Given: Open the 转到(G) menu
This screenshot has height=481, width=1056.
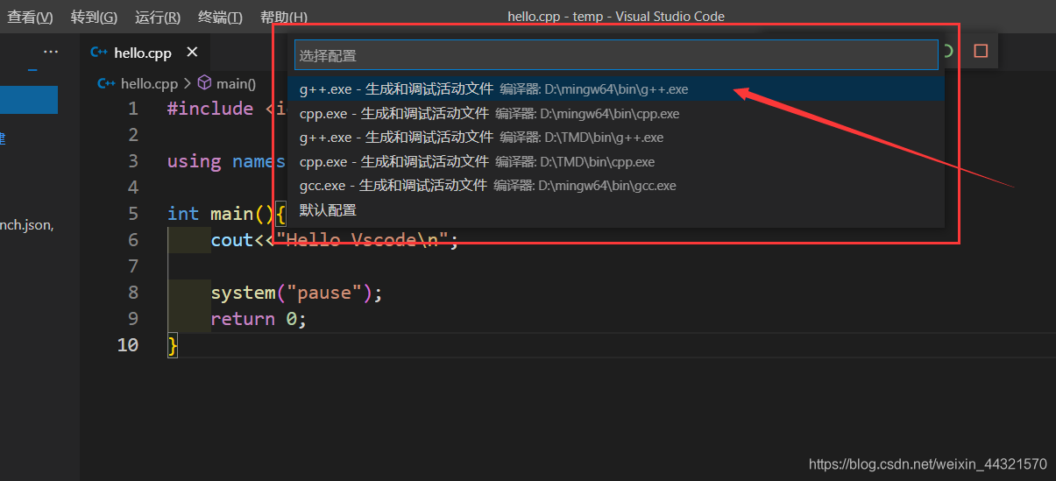Looking at the screenshot, I should click(x=94, y=17).
